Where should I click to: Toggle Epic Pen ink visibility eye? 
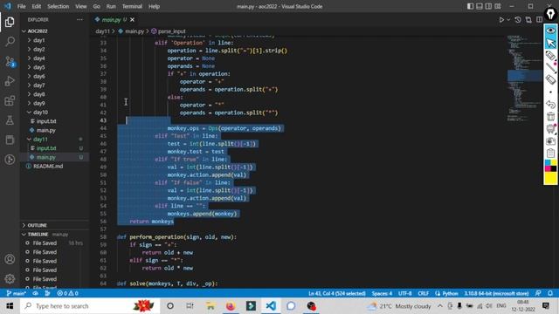tap(551, 31)
